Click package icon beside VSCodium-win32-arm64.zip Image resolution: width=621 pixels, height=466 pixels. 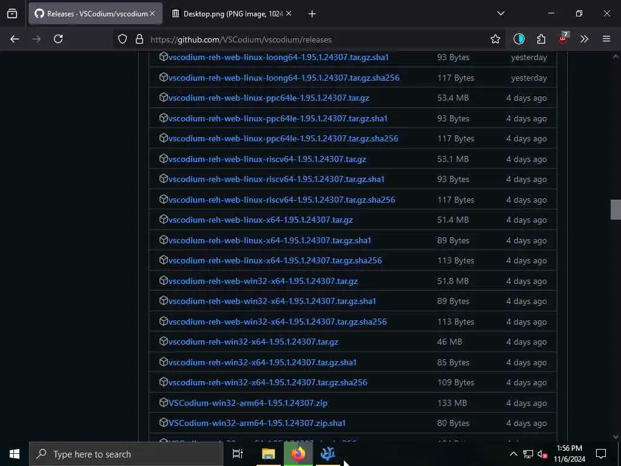point(163,402)
